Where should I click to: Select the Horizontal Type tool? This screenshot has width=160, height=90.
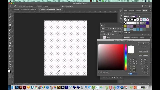pos(10,54)
